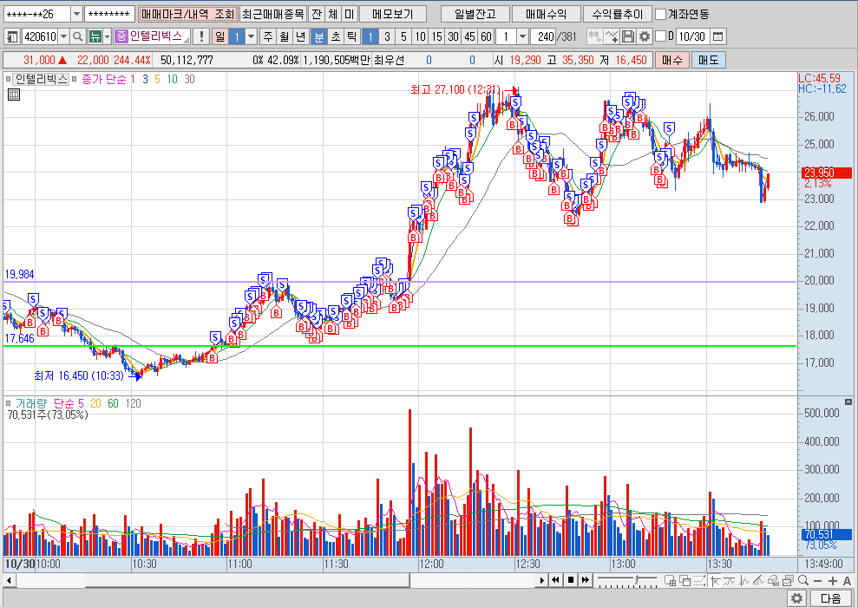
Task: Click the 메모보기 button
Action: point(392,14)
